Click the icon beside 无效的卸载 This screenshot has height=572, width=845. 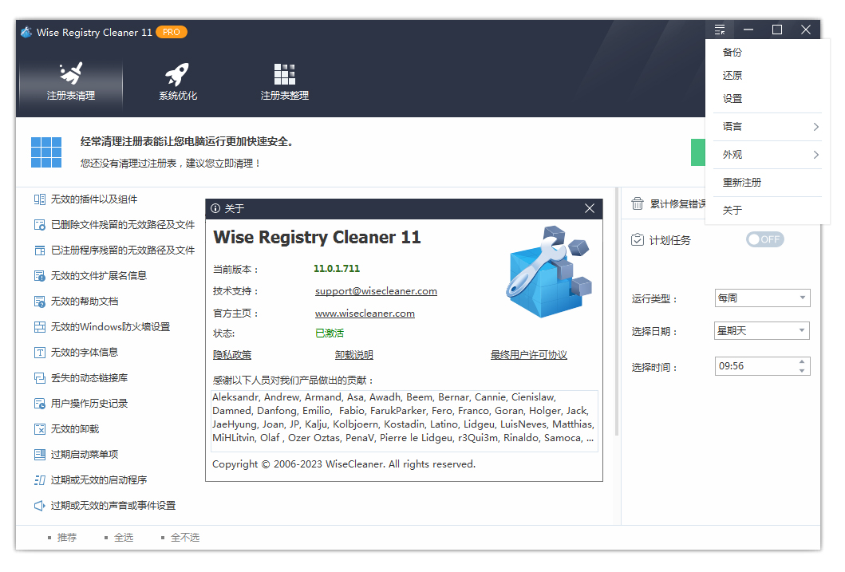pos(39,429)
